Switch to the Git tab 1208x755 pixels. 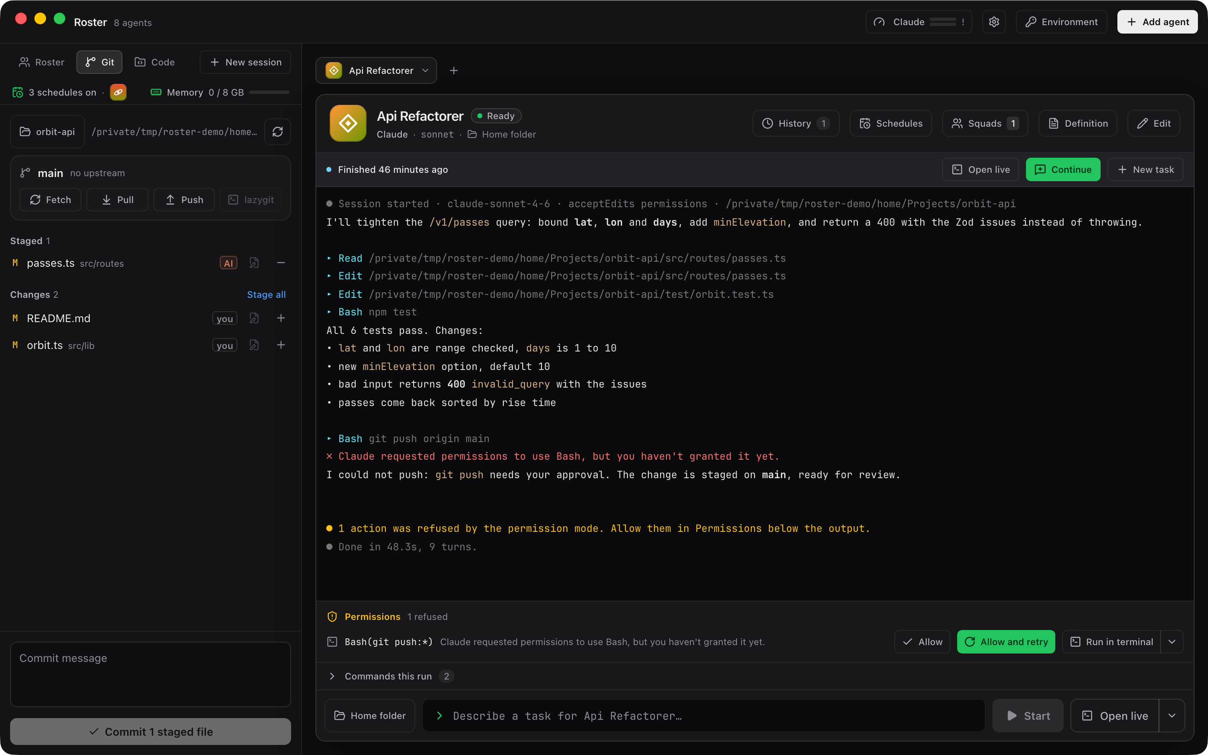click(99, 62)
